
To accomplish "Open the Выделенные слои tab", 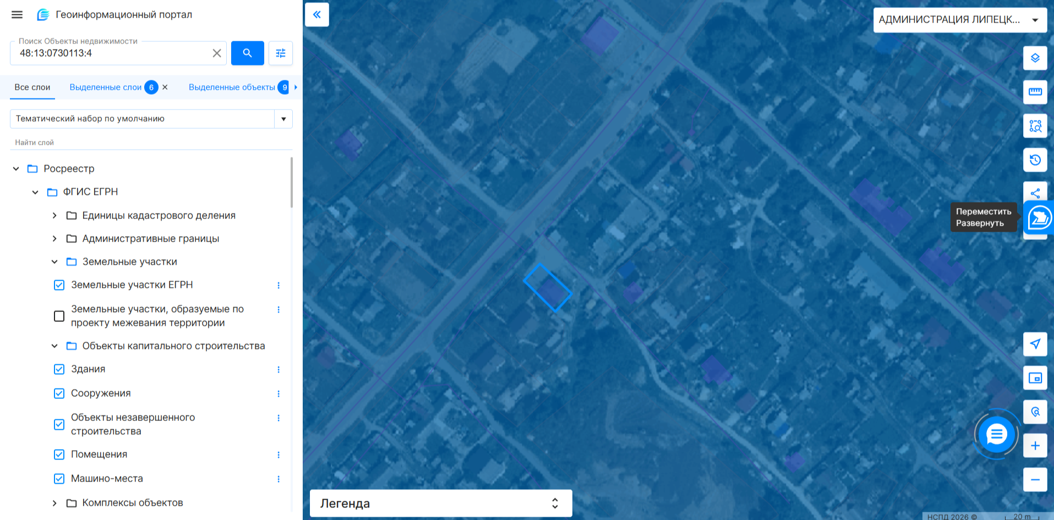I will 106,87.
